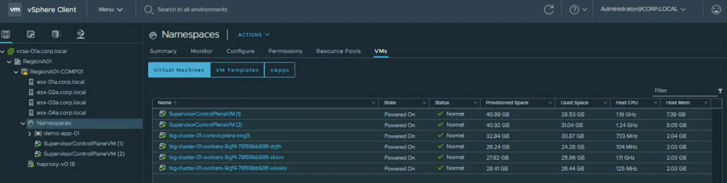Click the 733 MHz host CPU cell
Screen dimensions: 727x183
coord(626,136)
